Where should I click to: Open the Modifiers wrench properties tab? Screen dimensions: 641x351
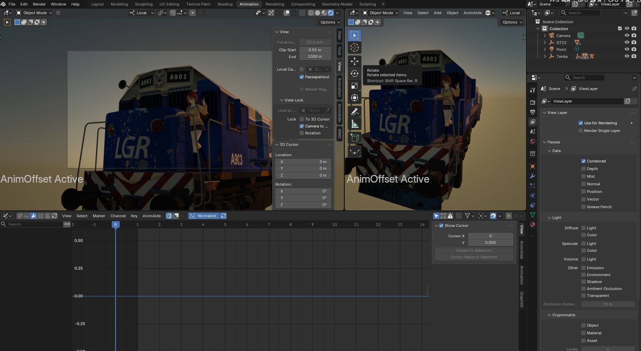[x=533, y=176]
